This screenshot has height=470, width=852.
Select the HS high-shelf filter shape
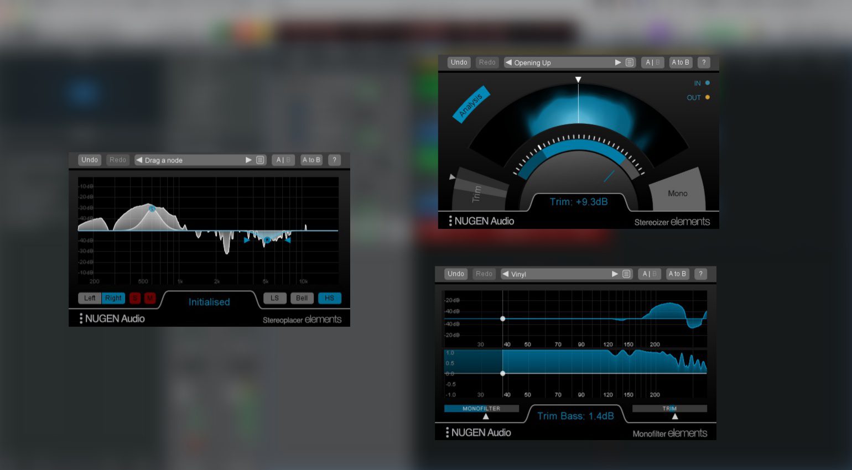pos(330,298)
